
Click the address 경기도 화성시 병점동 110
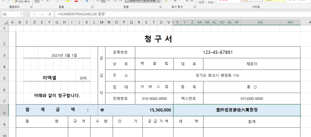click(218, 76)
